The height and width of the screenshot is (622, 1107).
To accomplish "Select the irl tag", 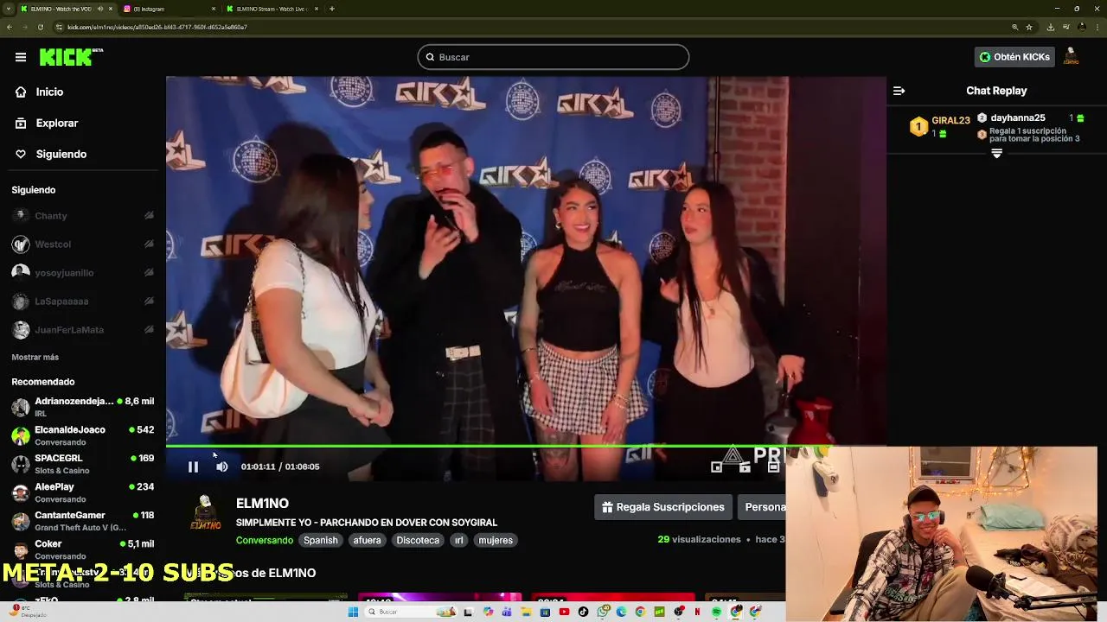I will (x=459, y=540).
